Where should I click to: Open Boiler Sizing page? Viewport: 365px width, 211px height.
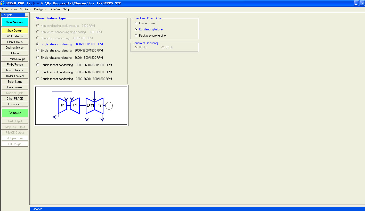coord(15,82)
